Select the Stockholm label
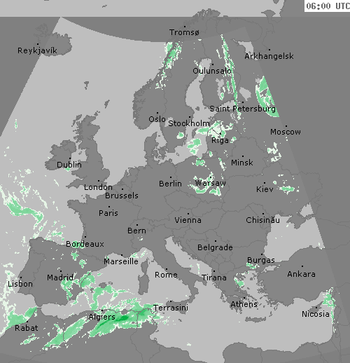 tap(189, 123)
